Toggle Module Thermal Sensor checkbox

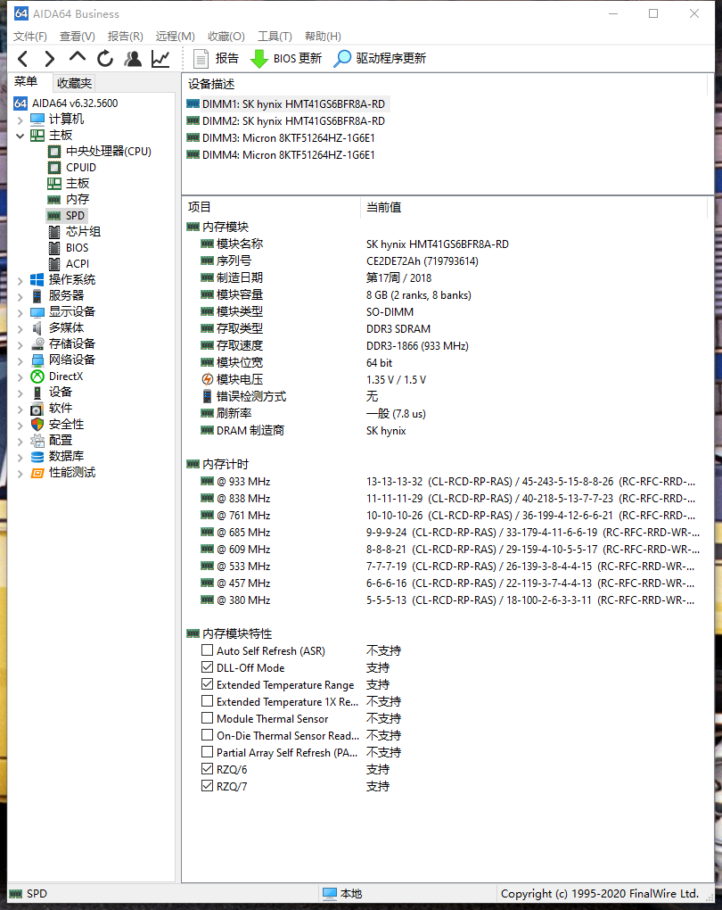tap(207, 717)
